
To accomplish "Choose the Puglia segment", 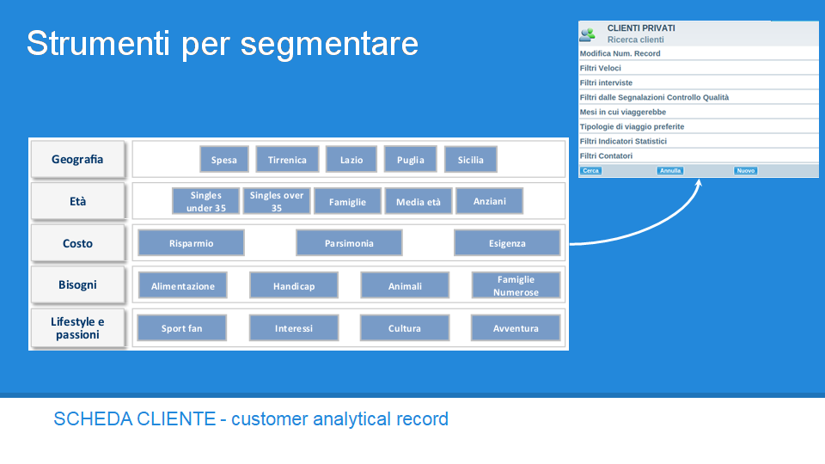I will pyautogui.click(x=411, y=160).
